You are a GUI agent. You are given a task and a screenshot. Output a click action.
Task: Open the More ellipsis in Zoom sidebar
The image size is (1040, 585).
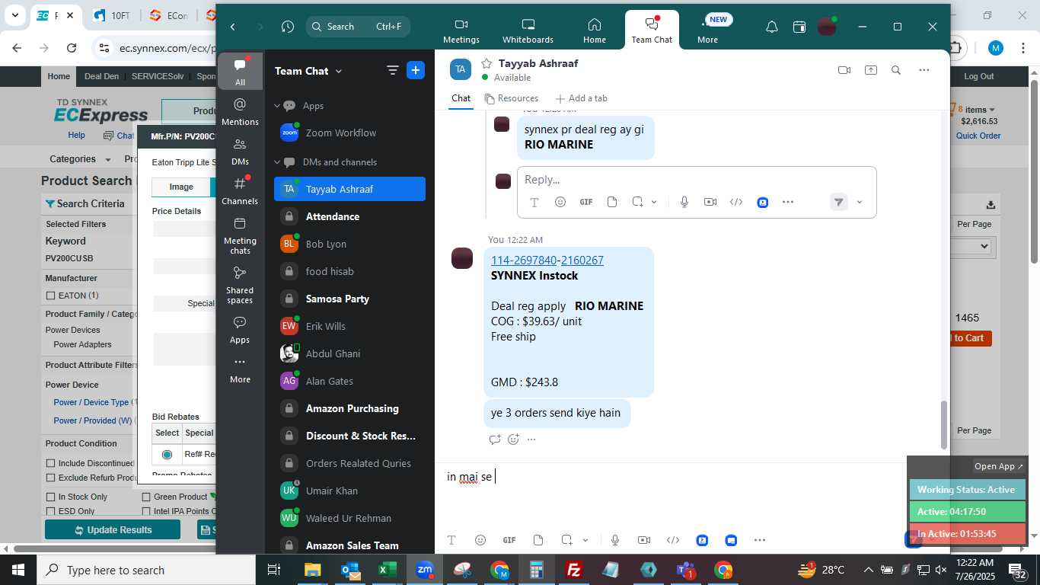(240, 369)
